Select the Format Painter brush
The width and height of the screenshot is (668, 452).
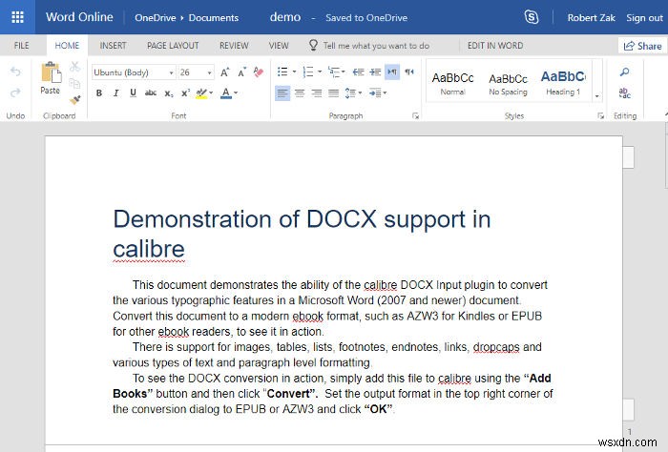75,100
